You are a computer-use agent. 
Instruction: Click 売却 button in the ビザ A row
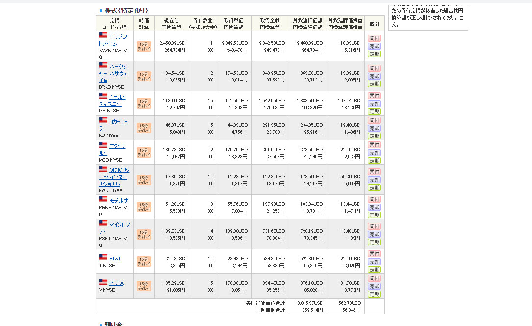(374, 286)
